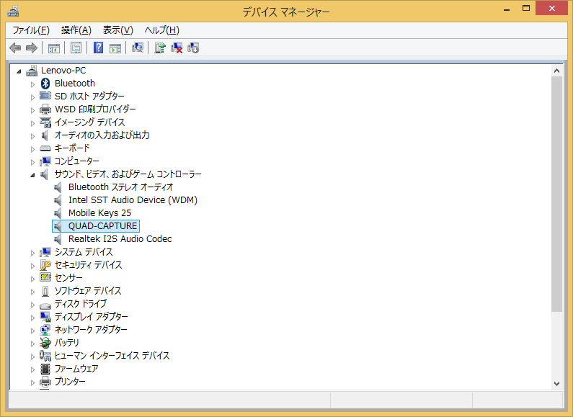Open the 表示(V) menu

118,30
